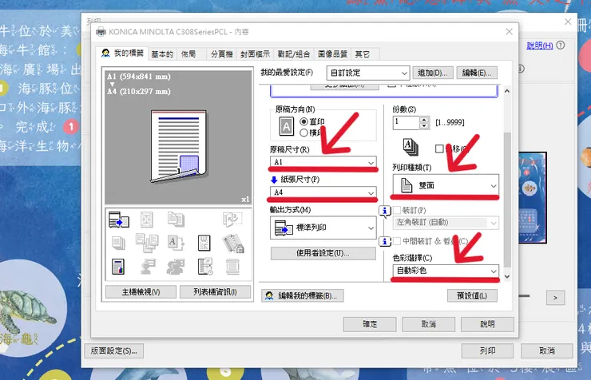The image size is (591, 380).
Task: Click the info icon beside 中間裝訂
Action: pos(384,241)
